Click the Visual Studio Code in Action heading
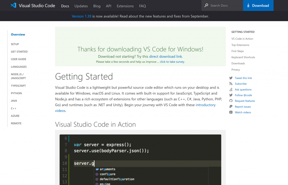This screenshot has height=185, width=288. tap(95, 125)
